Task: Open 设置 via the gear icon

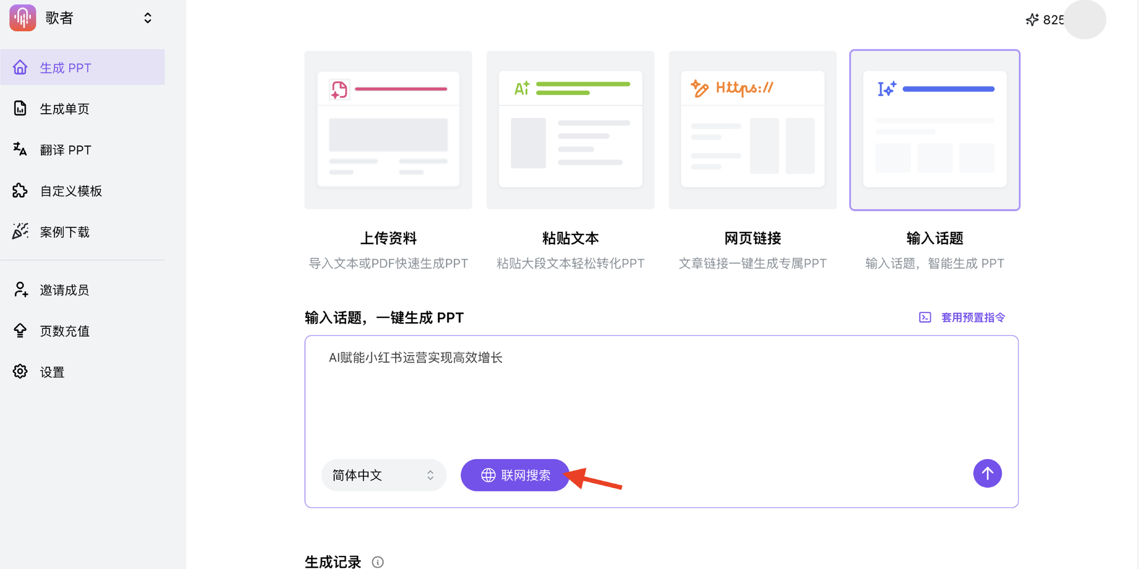Action: tap(20, 372)
